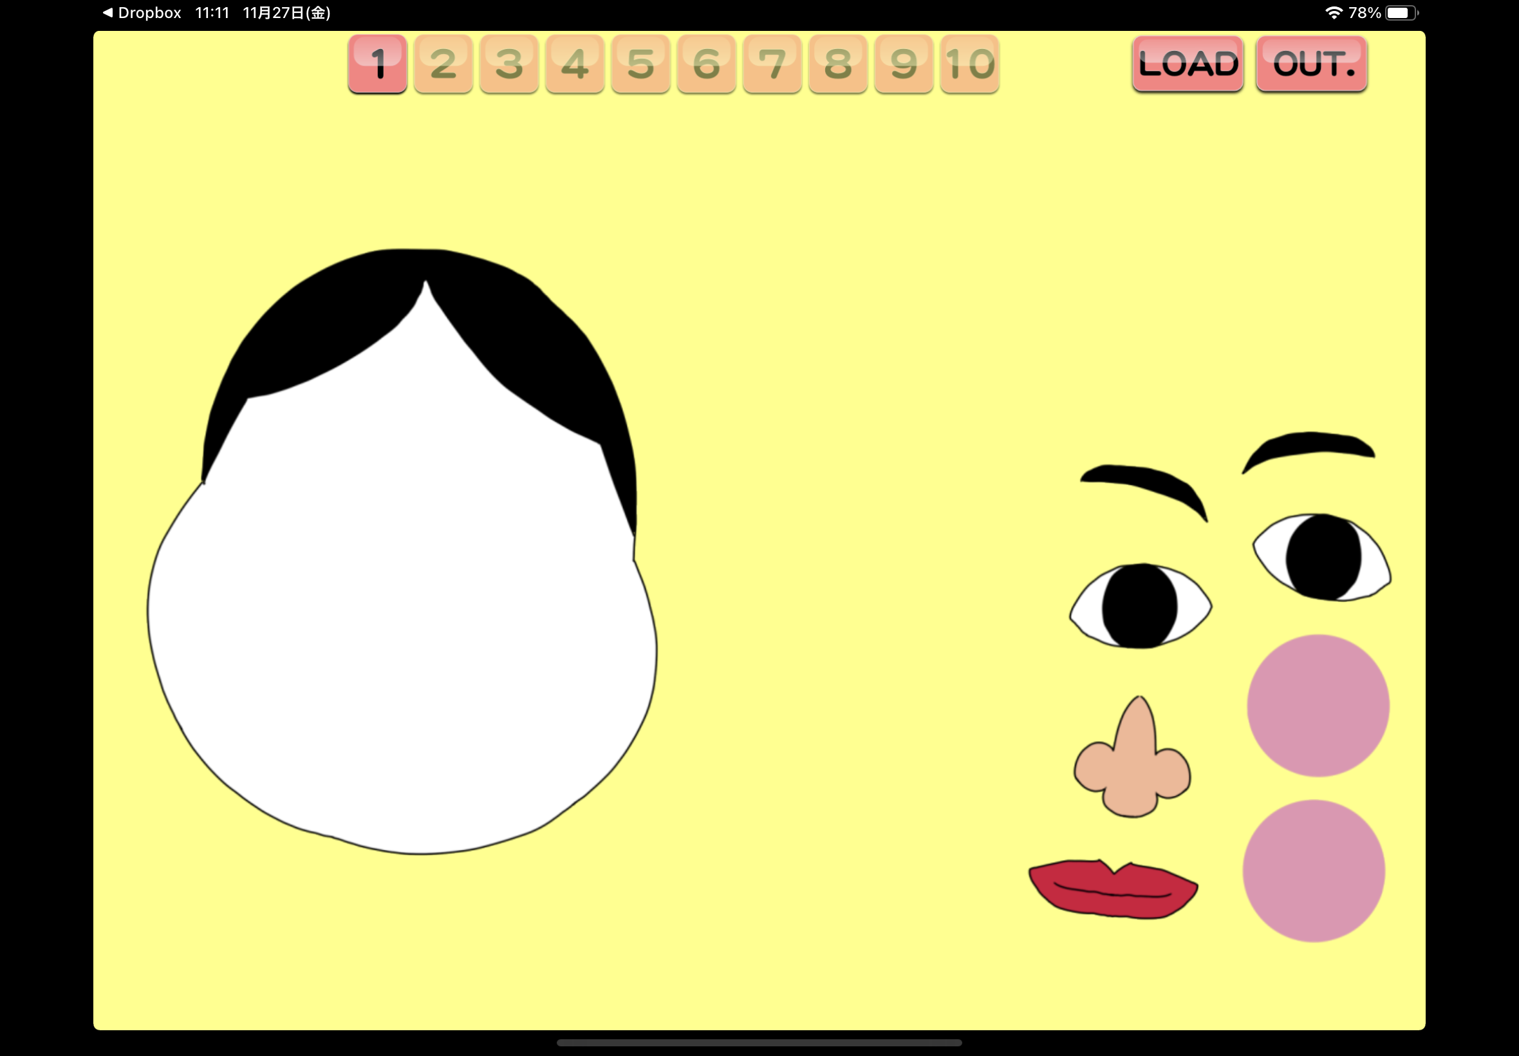Select face slot number 1
Screen dimensions: 1519x1056
click(x=378, y=64)
